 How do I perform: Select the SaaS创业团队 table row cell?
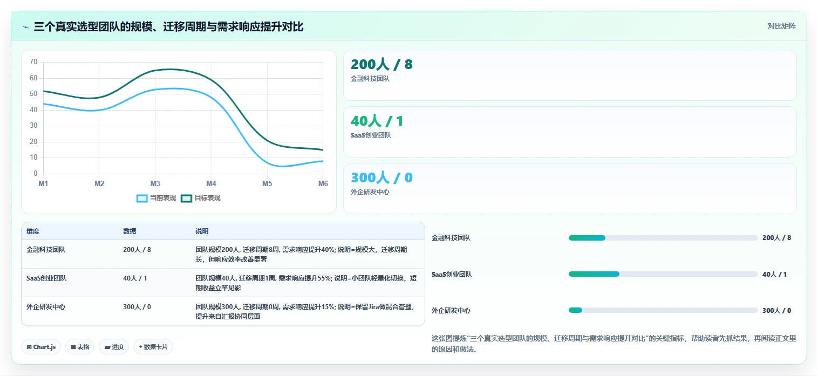pos(46,278)
